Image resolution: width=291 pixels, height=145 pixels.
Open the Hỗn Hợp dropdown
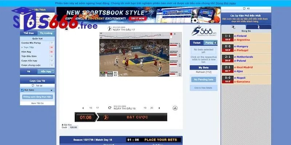click(46, 72)
